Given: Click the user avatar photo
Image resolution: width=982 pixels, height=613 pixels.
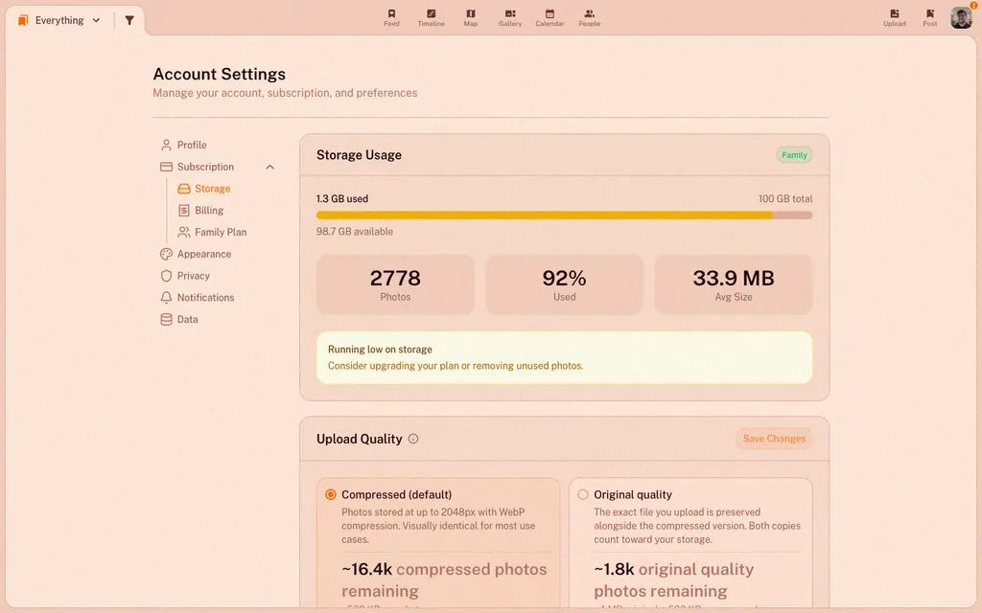Looking at the screenshot, I should (x=961, y=17).
